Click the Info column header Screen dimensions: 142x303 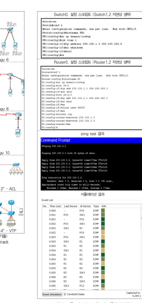click(104, 206)
